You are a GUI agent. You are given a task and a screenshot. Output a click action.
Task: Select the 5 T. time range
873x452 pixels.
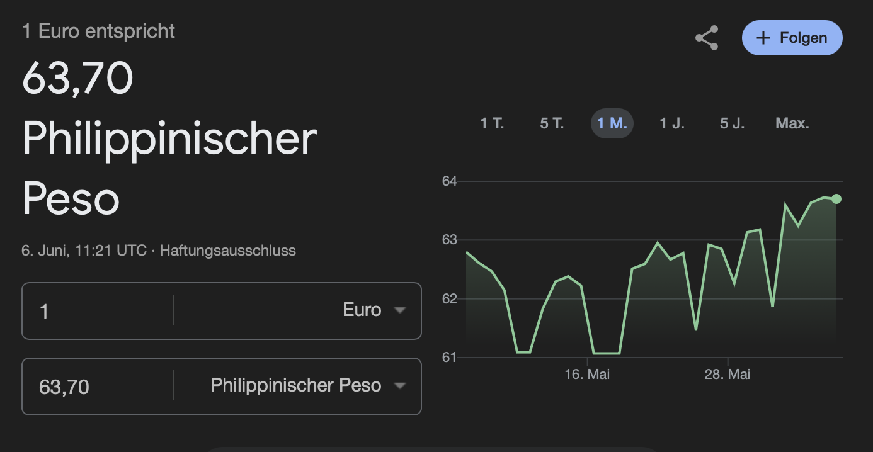click(x=552, y=123)
